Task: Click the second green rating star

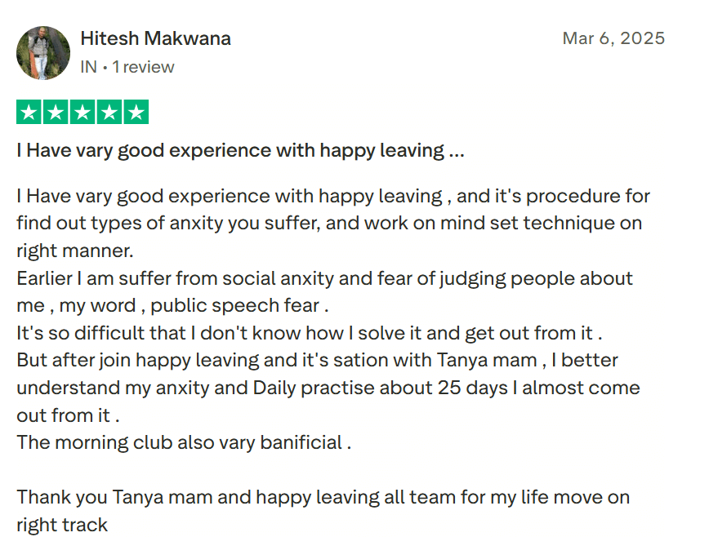Action: [x=56, y=113]
